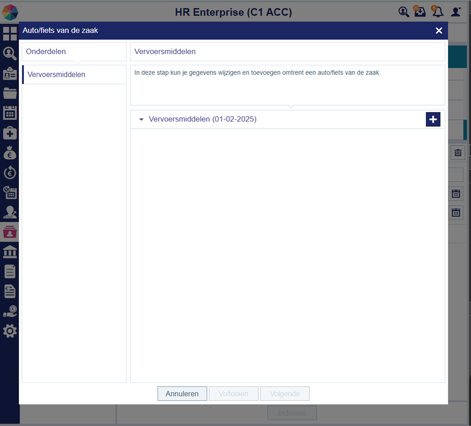Open the folder icon in left sidebar
This screenshot has width=471, height=426.
(9, 93)
